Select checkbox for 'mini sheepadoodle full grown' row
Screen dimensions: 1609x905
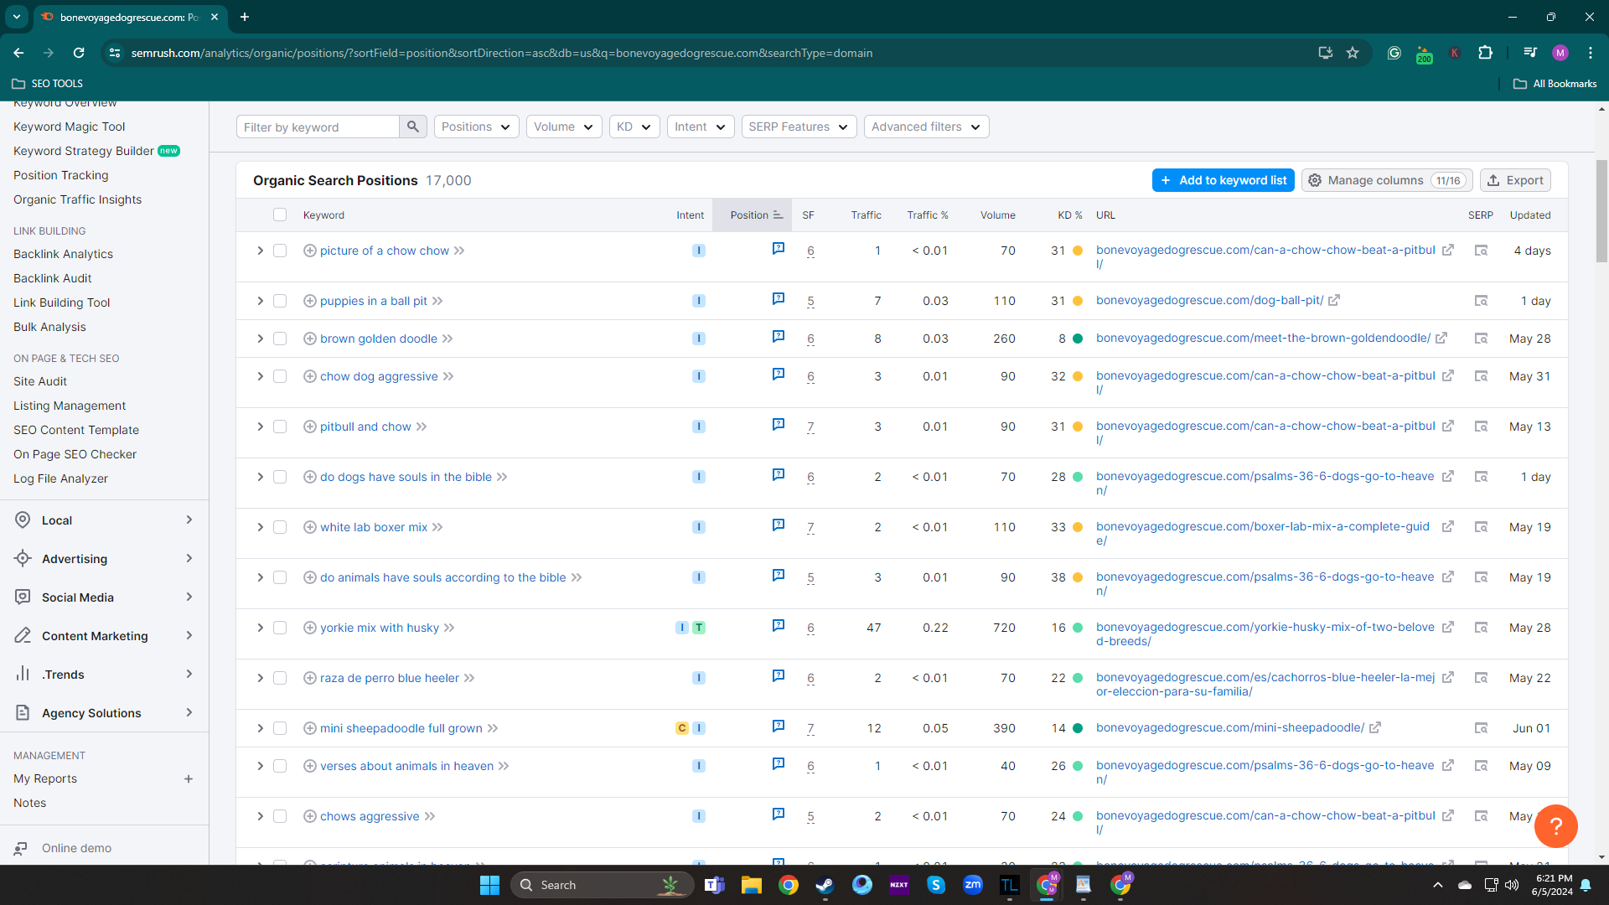[x=280, y=728]
